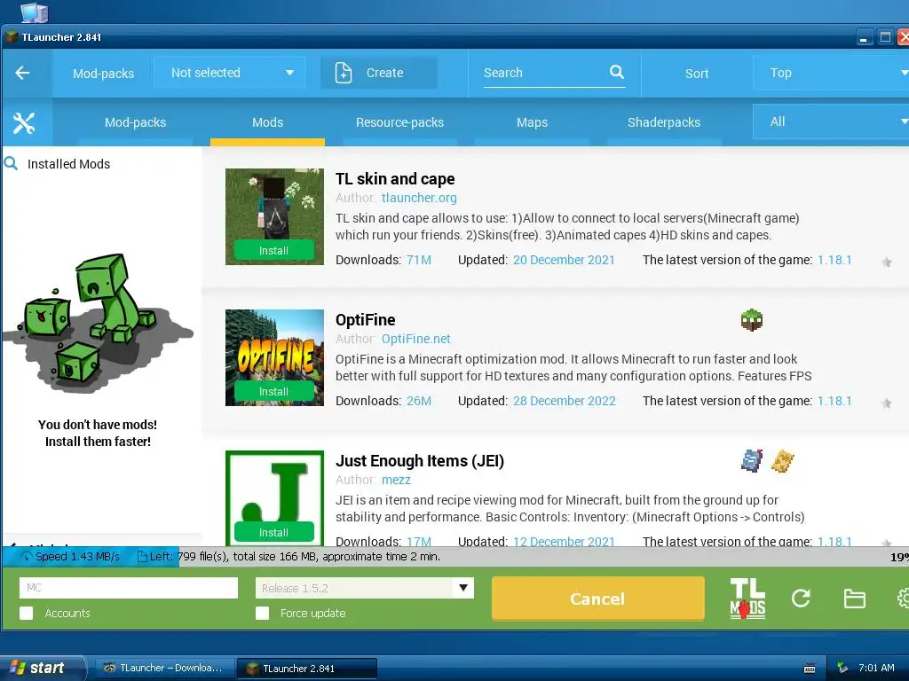Switch to the Mod-packs tab
The width and height of the screenshot is (909, 681).
pos(135,122)
